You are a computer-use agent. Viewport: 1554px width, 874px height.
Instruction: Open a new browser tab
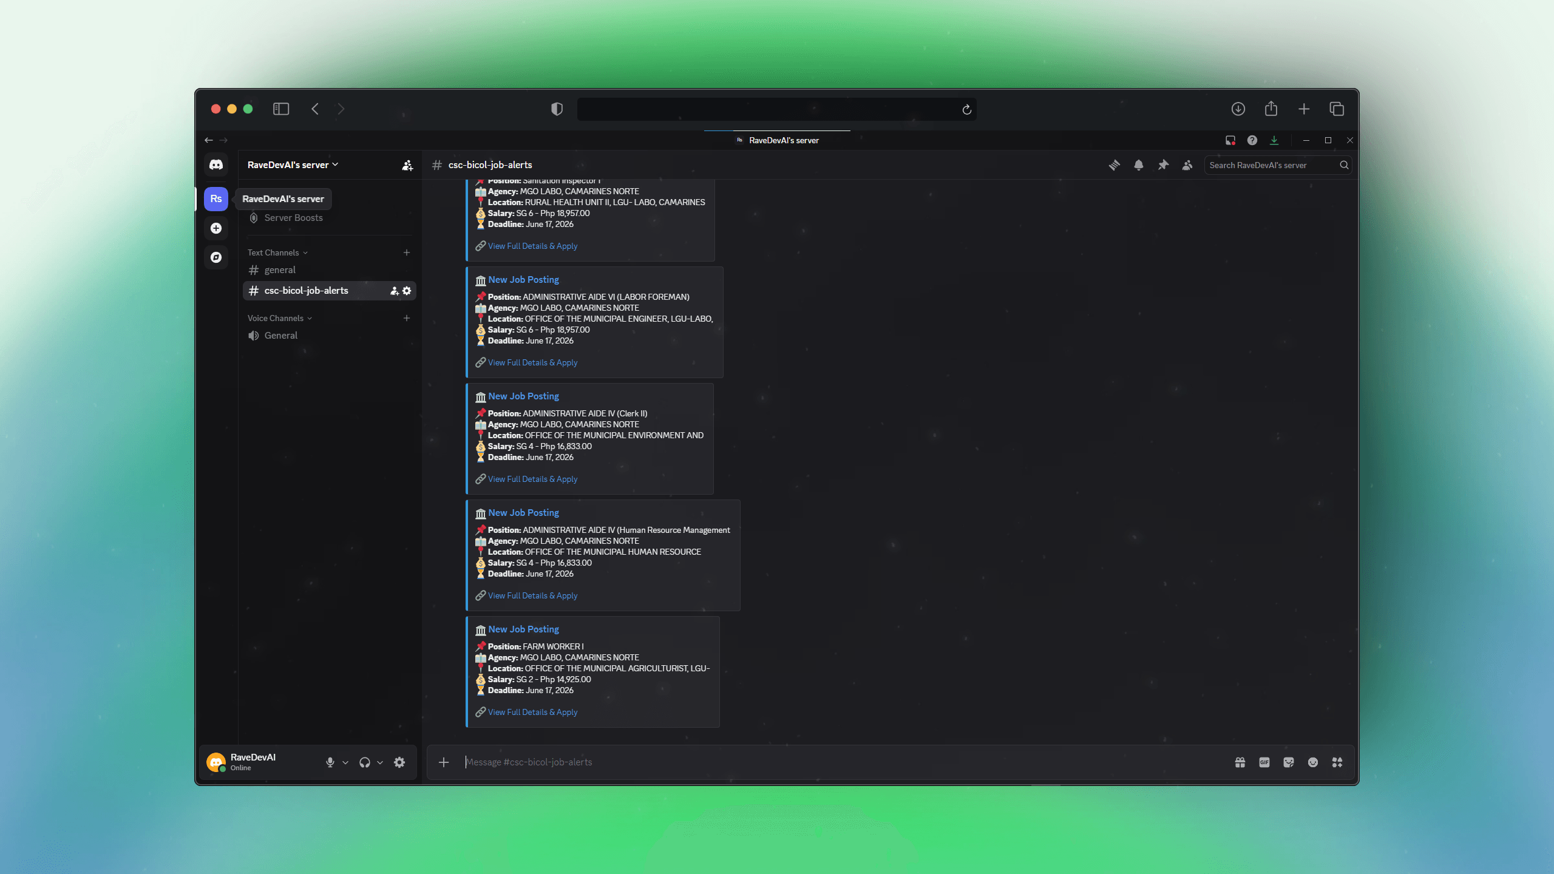[x=1304, y=109]
